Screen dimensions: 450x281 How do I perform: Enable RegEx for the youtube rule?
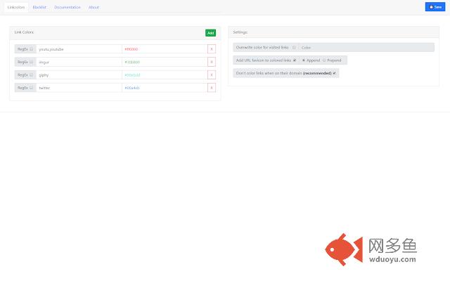coord(31,49)
